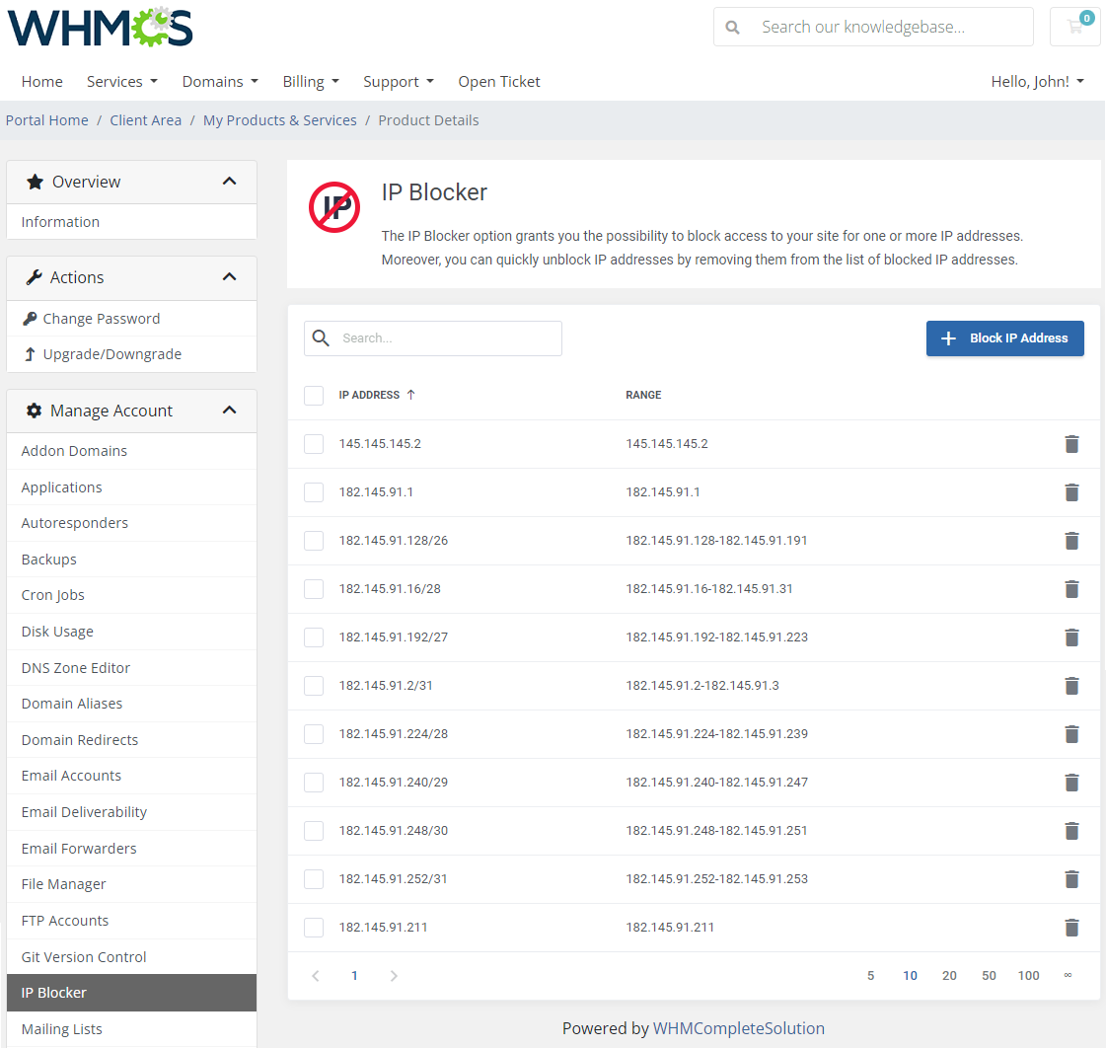Delete the 182.145.91.192/27 entry
This screenshot has width=1106, height=1048.
click(x=1071, y=637)
